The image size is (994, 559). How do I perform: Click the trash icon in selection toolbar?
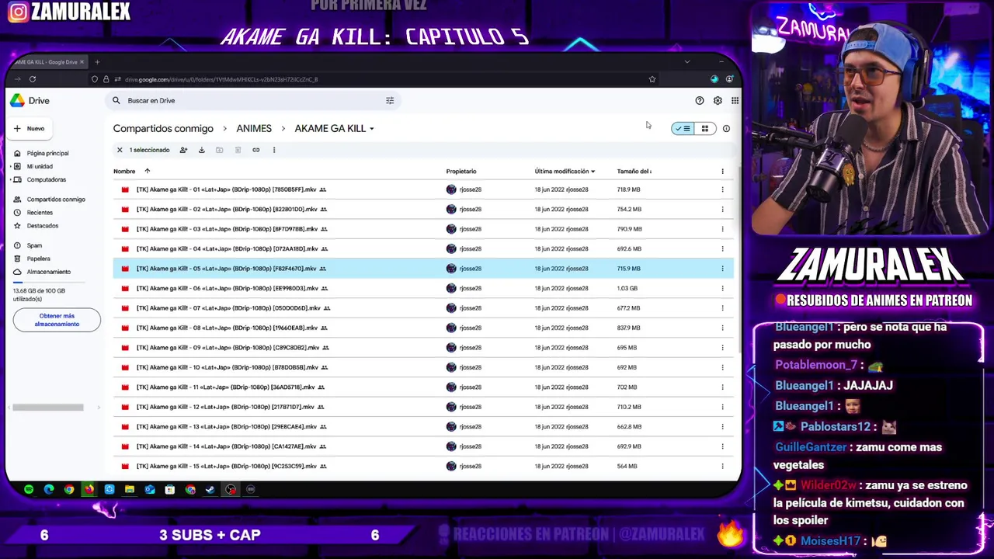tap(238, 150)
